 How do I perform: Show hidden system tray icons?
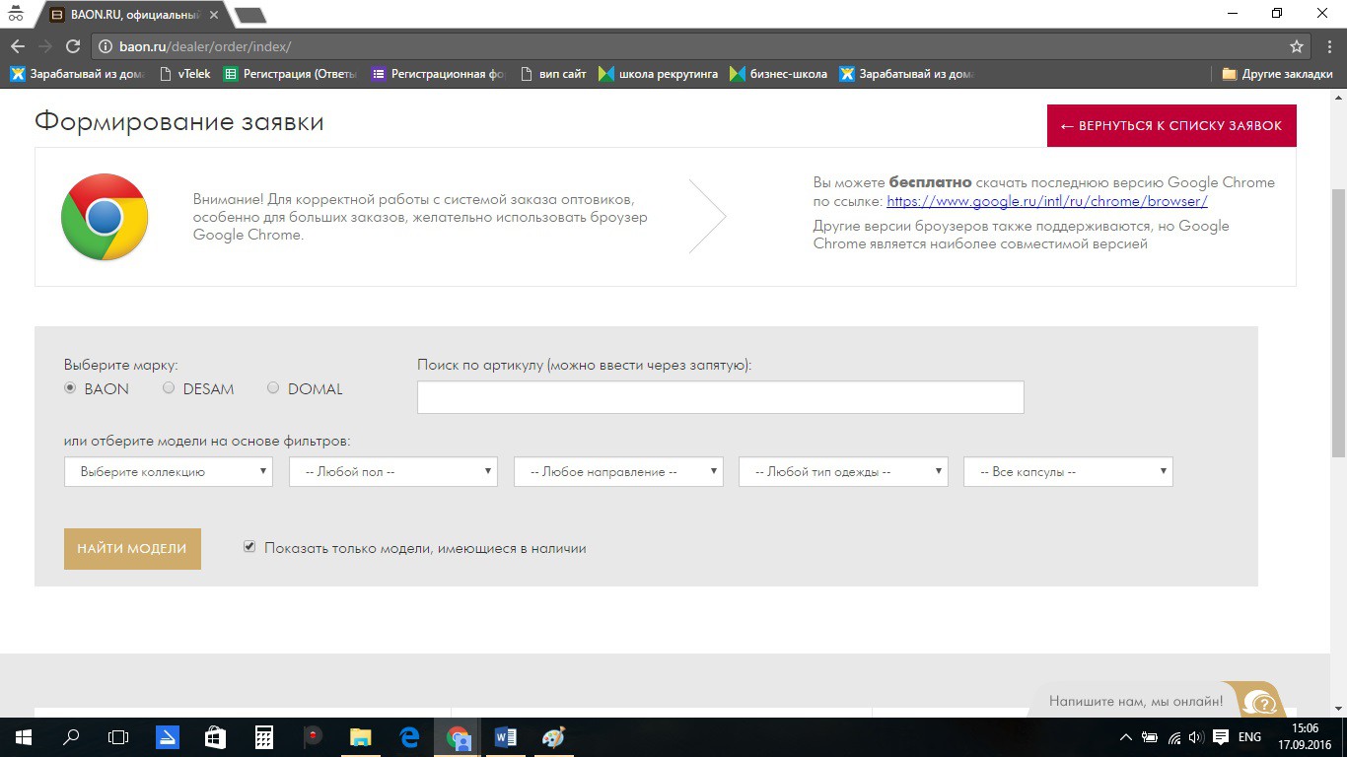(1126, 737)
